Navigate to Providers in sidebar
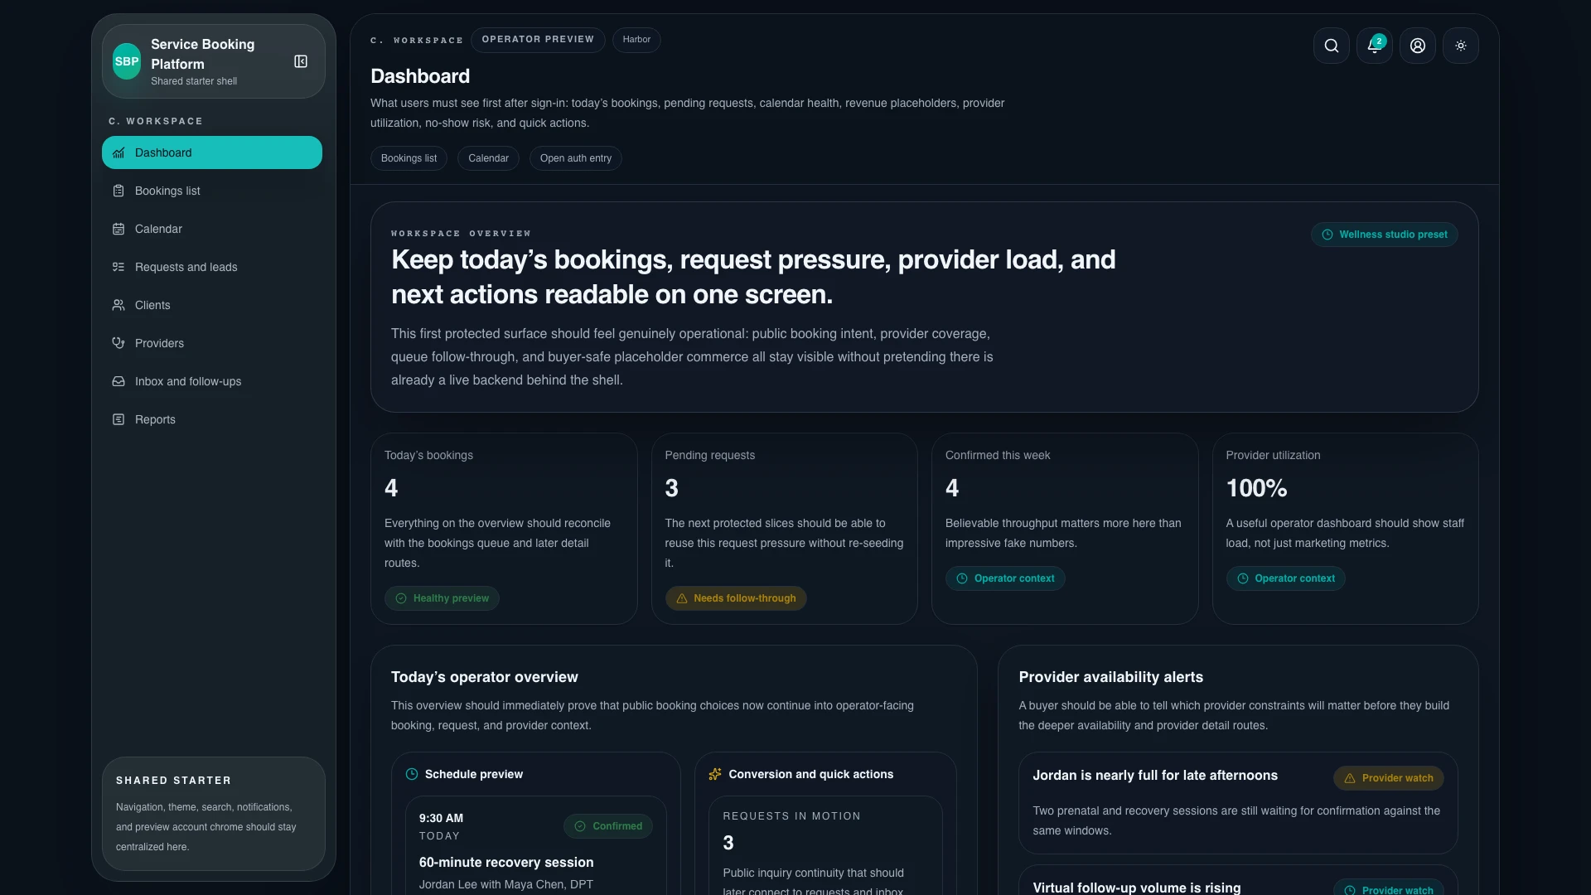The image size is (1591, 895). pyautogui.click(x=212, y=343)
